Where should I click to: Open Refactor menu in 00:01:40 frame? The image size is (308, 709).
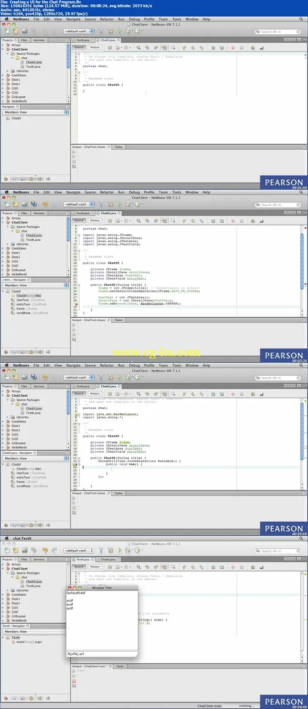107,19
